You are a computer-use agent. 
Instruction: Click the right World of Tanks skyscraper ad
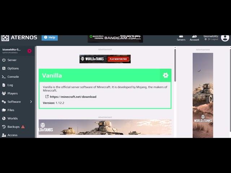203,95
